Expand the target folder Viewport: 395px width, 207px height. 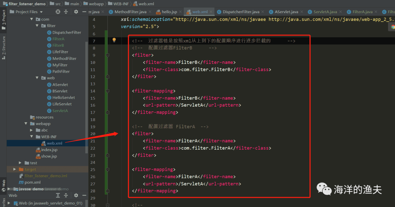point(15,169)
